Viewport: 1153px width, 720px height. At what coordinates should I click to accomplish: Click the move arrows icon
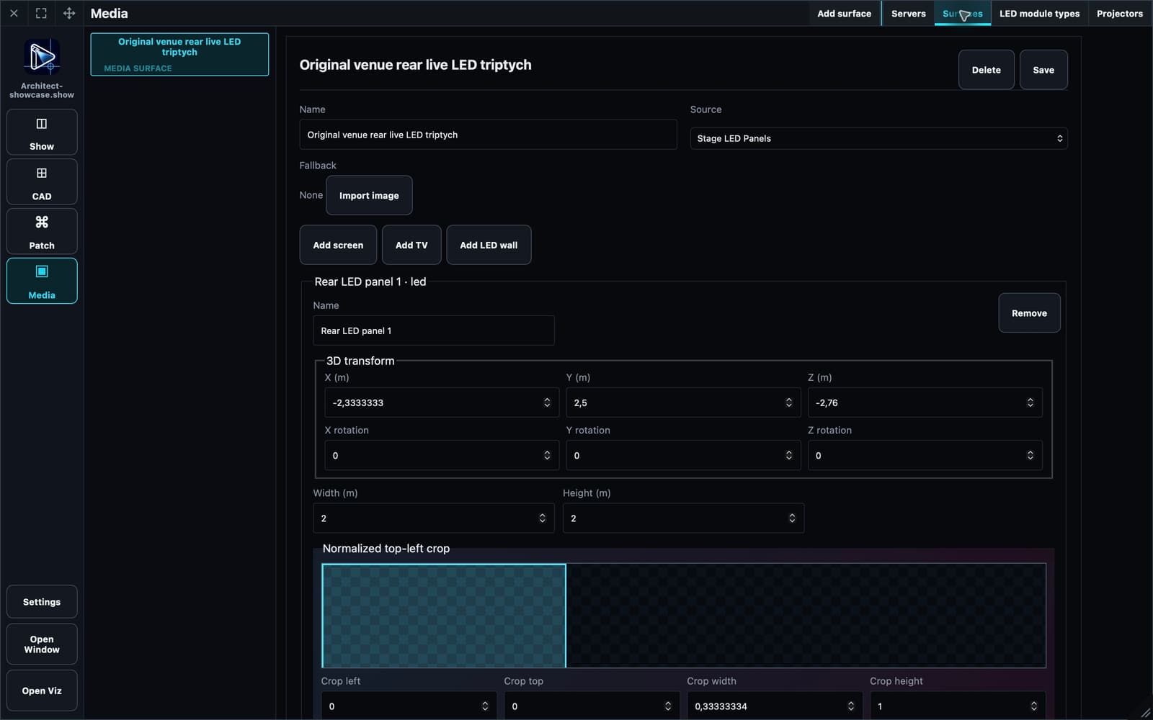click(x=69, y=13)
